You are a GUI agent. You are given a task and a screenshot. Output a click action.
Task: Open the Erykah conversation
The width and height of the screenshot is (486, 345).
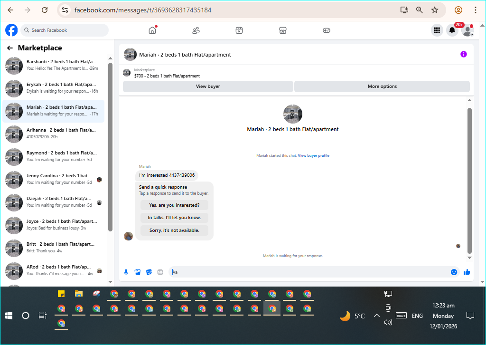pyautogui.click(x=53, y=88)
